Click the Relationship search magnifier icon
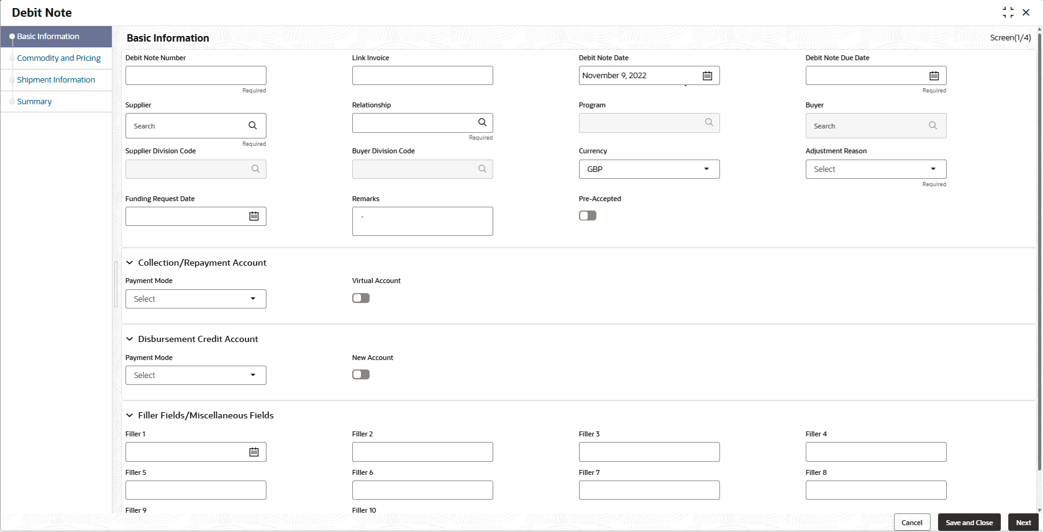 point(482,122)
